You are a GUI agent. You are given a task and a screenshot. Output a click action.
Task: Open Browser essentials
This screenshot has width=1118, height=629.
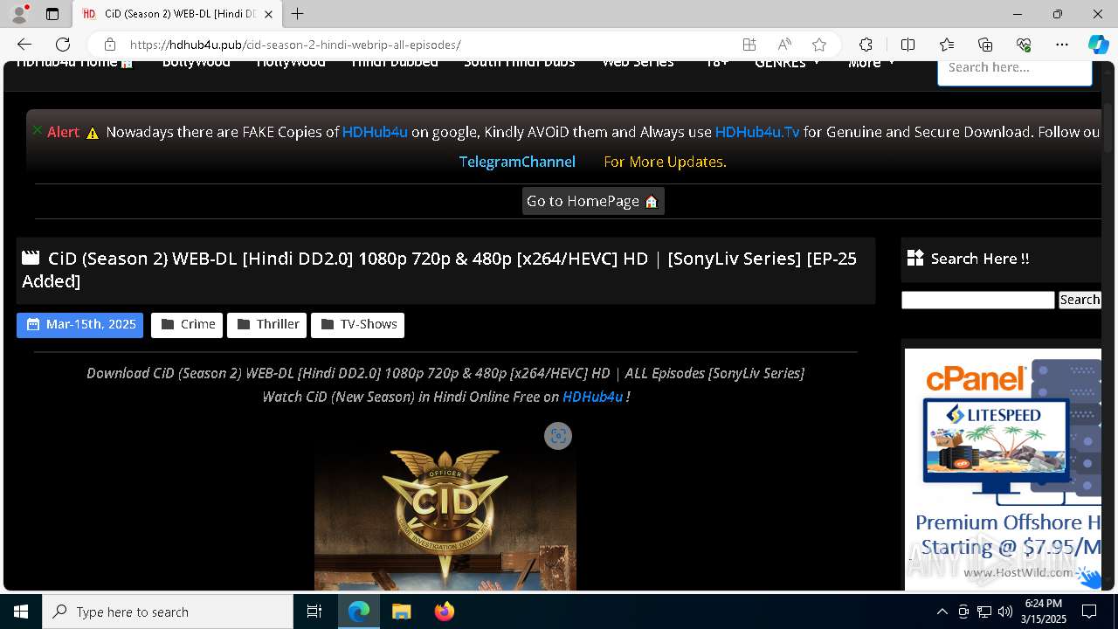tap(1024, 45)
